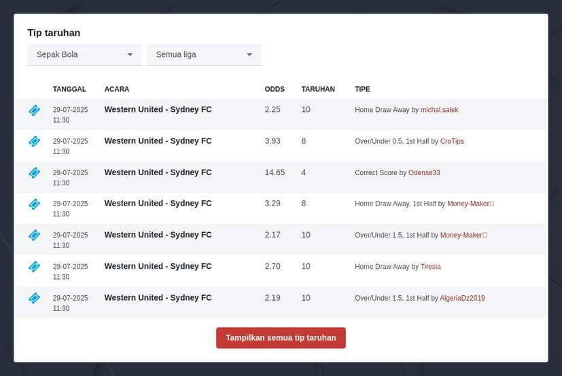The height and width of the screenshot is (376, 562).
Task: Open Western United - Sydney FC match with odds 2.70
Action: (x=158, y=266)
